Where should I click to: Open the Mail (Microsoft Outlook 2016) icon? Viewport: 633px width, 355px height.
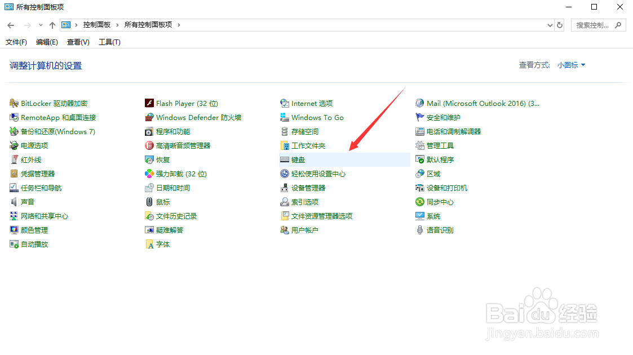tap(420, 103)
